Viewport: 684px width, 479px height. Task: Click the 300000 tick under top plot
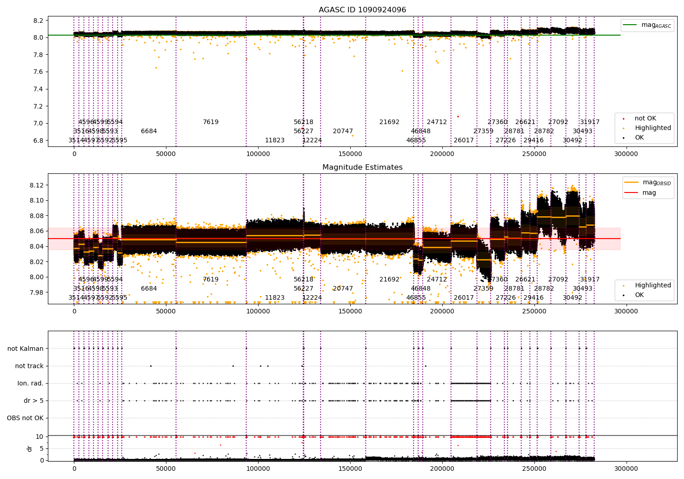[x=626, y=154]
